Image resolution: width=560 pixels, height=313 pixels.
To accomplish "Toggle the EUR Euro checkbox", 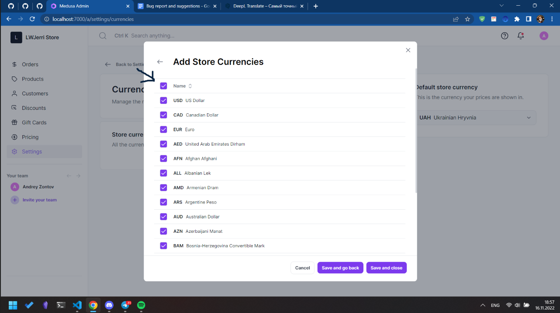I will pos(163,129).
